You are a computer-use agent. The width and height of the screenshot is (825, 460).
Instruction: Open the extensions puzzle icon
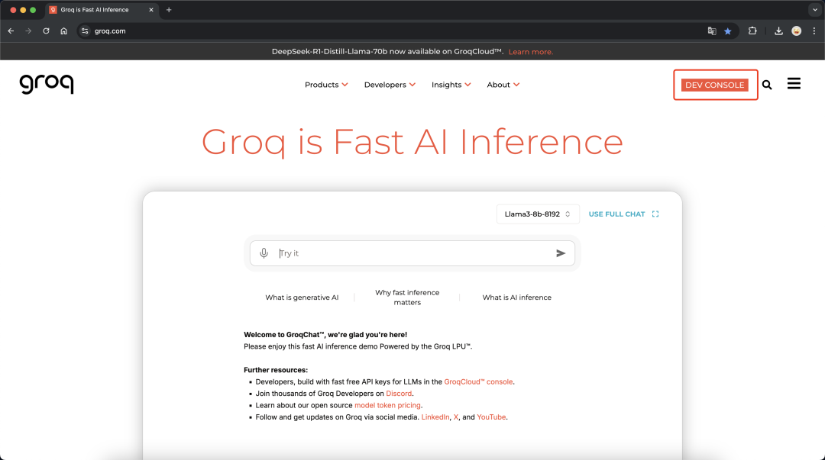coord(752,31)
